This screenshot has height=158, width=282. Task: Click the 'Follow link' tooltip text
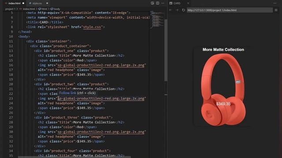(x=67, y=93)
